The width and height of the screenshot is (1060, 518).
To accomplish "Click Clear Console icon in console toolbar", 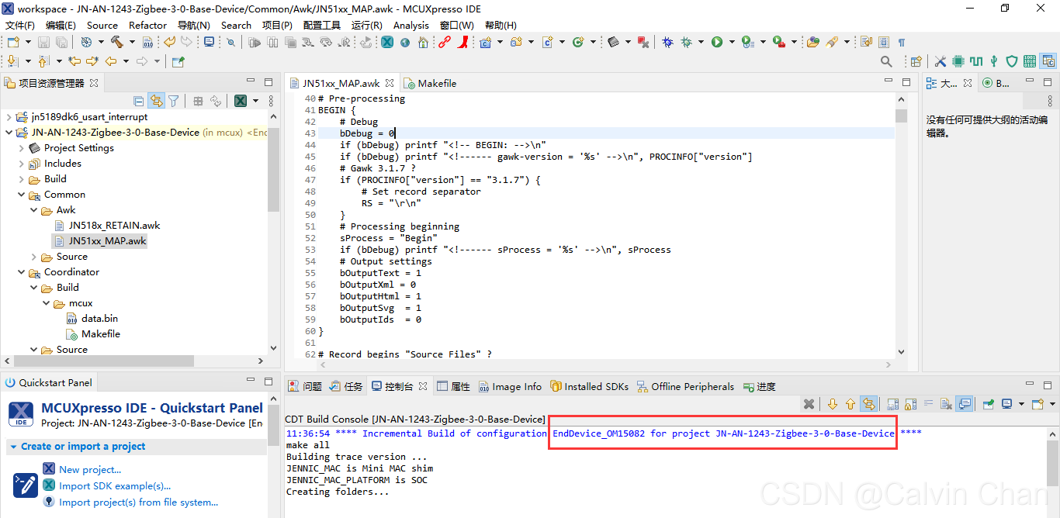I will point(946,404).
